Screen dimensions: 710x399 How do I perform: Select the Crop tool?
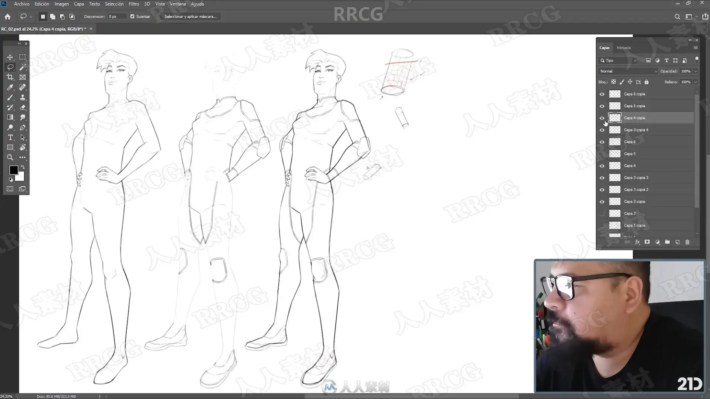point(10,77)
